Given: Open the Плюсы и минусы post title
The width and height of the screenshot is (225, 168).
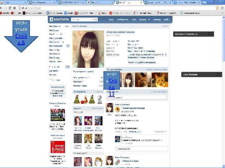Looking at the screenshot, I should click(130, 161).
